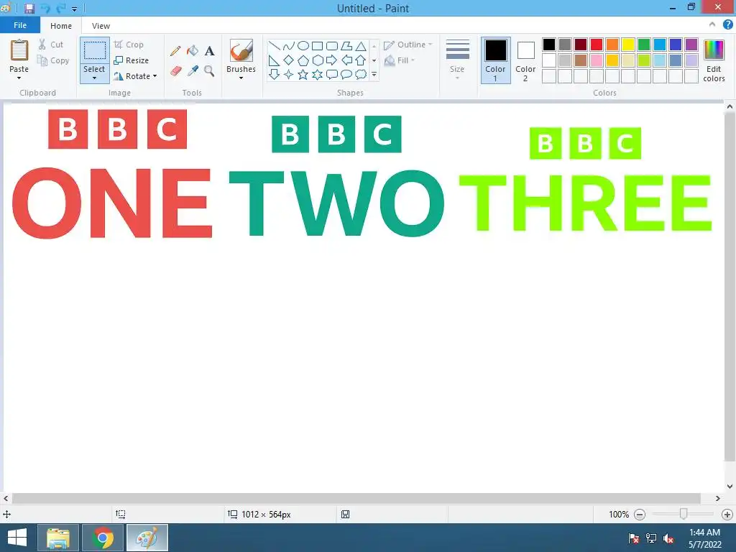This screenshot has width=736, height=552.
Task: Choose the Six-point star shape
Action: click(317, 74)
